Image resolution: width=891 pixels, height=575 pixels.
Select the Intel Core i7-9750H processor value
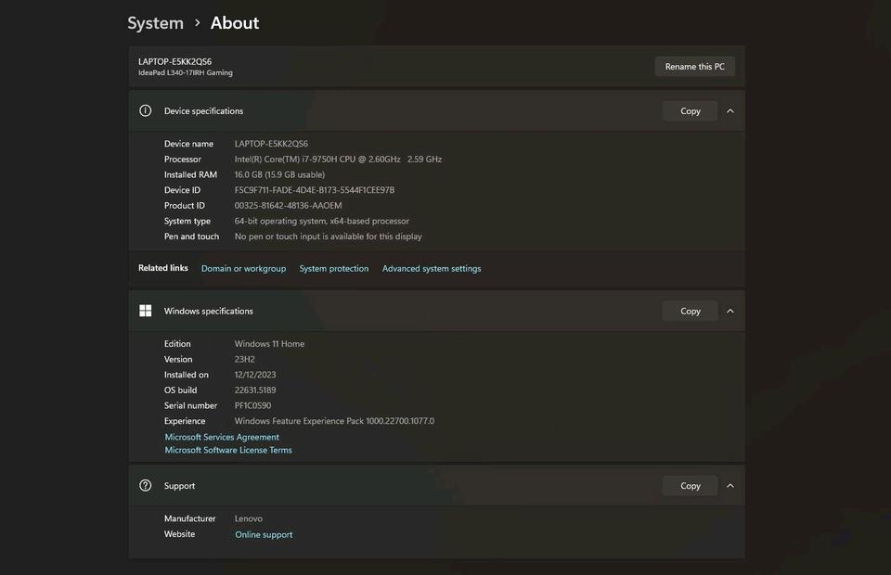click(x=338, y=159)
